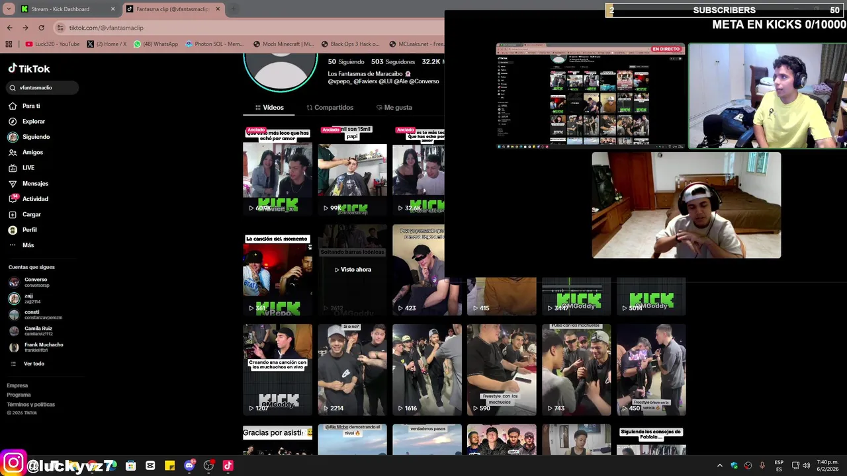Switch to Compartidos tab
The height and width of the screenshot is (476, 847).
[330, 107]
